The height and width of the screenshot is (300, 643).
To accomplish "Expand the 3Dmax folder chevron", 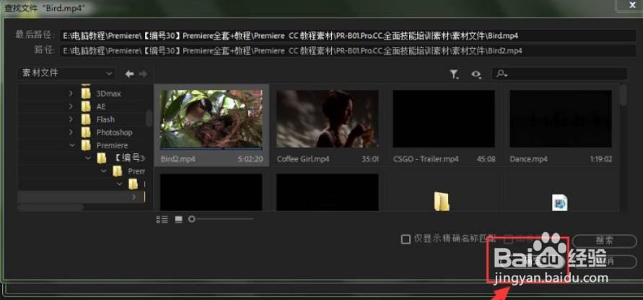I will pyautogui.click(x=71, y=94).
